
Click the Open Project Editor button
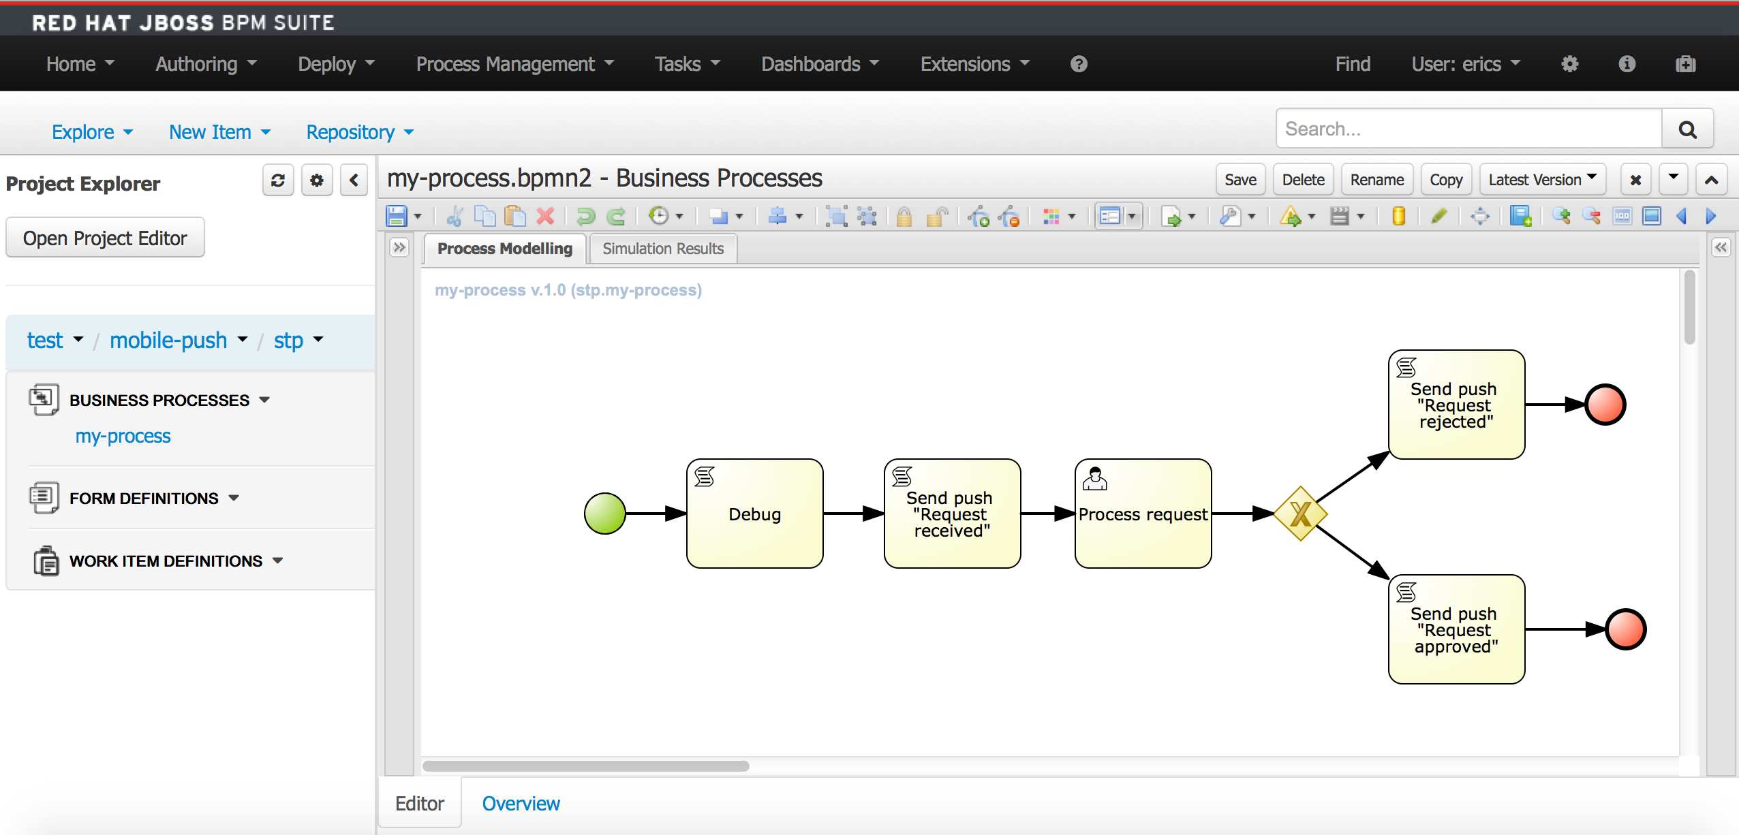point(105,238)
